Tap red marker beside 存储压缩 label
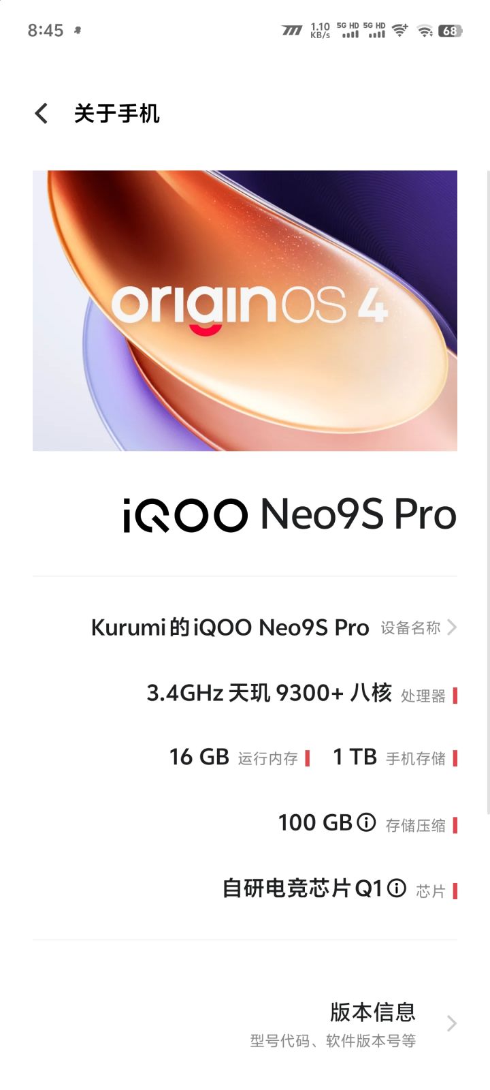Viewport: 490px width, 1090px height. 455,825
